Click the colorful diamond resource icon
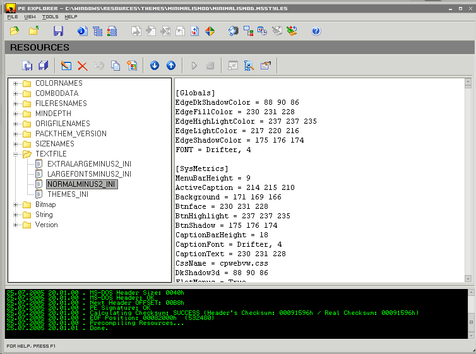 click(210, 31)
